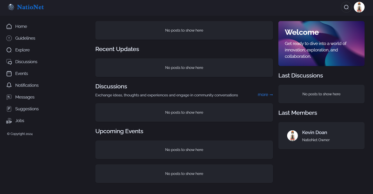Go to the Jobs menu item
This screenshot has height=194, width=373.
click(20, 120)
